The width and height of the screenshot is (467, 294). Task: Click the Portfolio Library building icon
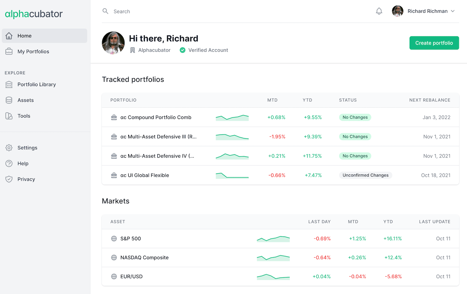pos(9,84)
